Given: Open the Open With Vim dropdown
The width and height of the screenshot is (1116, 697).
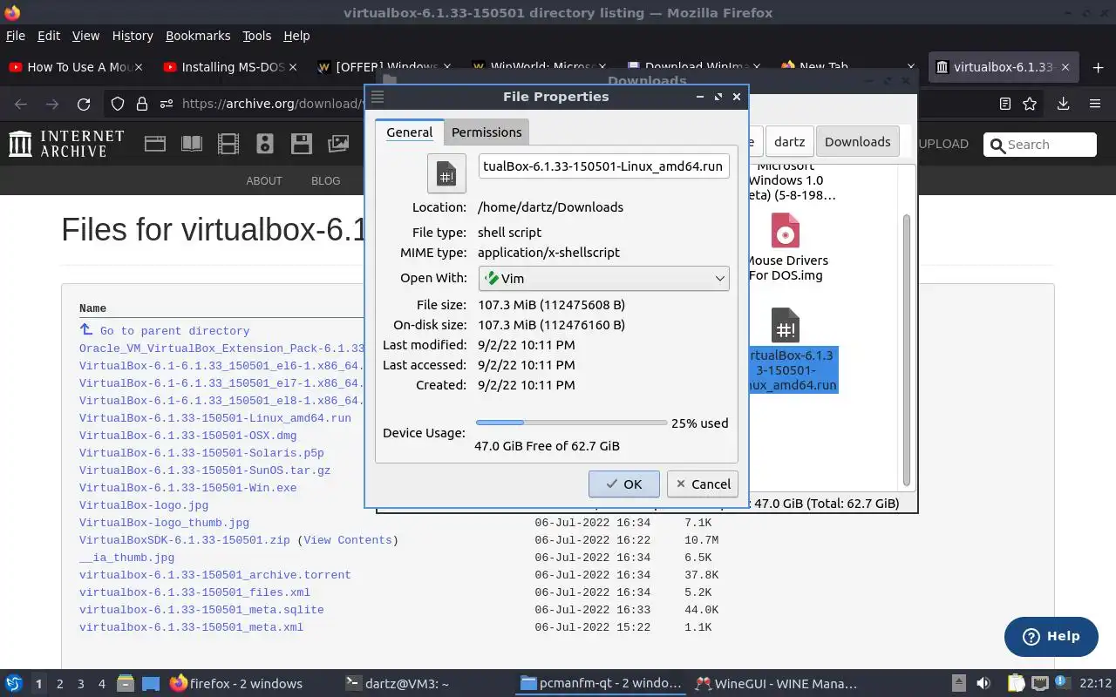Looking at the screenshot, I should [603, 279].
